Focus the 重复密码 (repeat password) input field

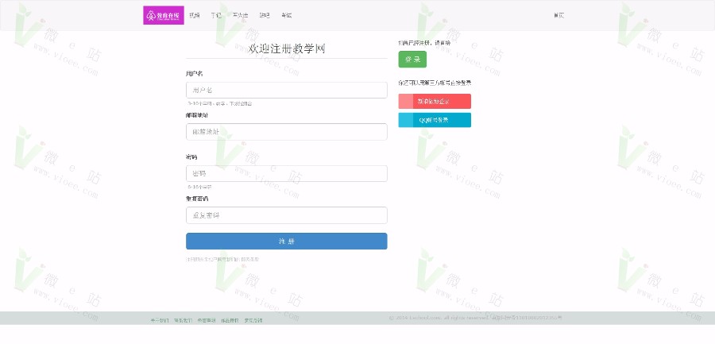pyautogui.click(x=286, y=215)
